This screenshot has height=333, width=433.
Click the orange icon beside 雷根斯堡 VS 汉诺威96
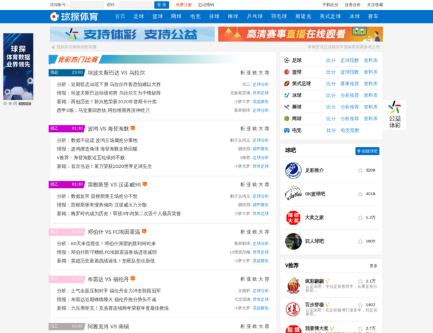[x=145, y=184]
